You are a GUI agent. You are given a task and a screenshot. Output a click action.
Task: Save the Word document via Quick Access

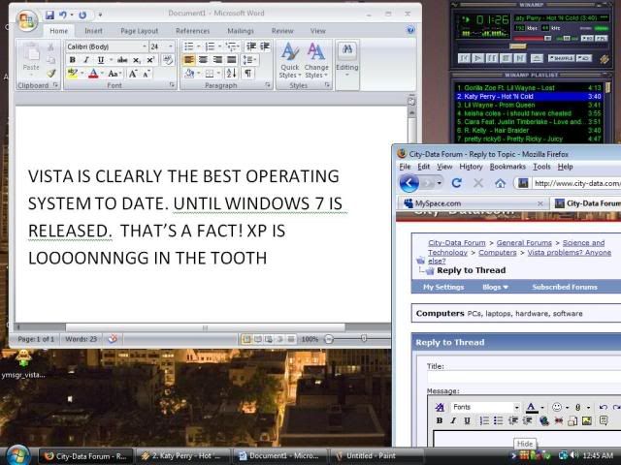pos(49,15)
